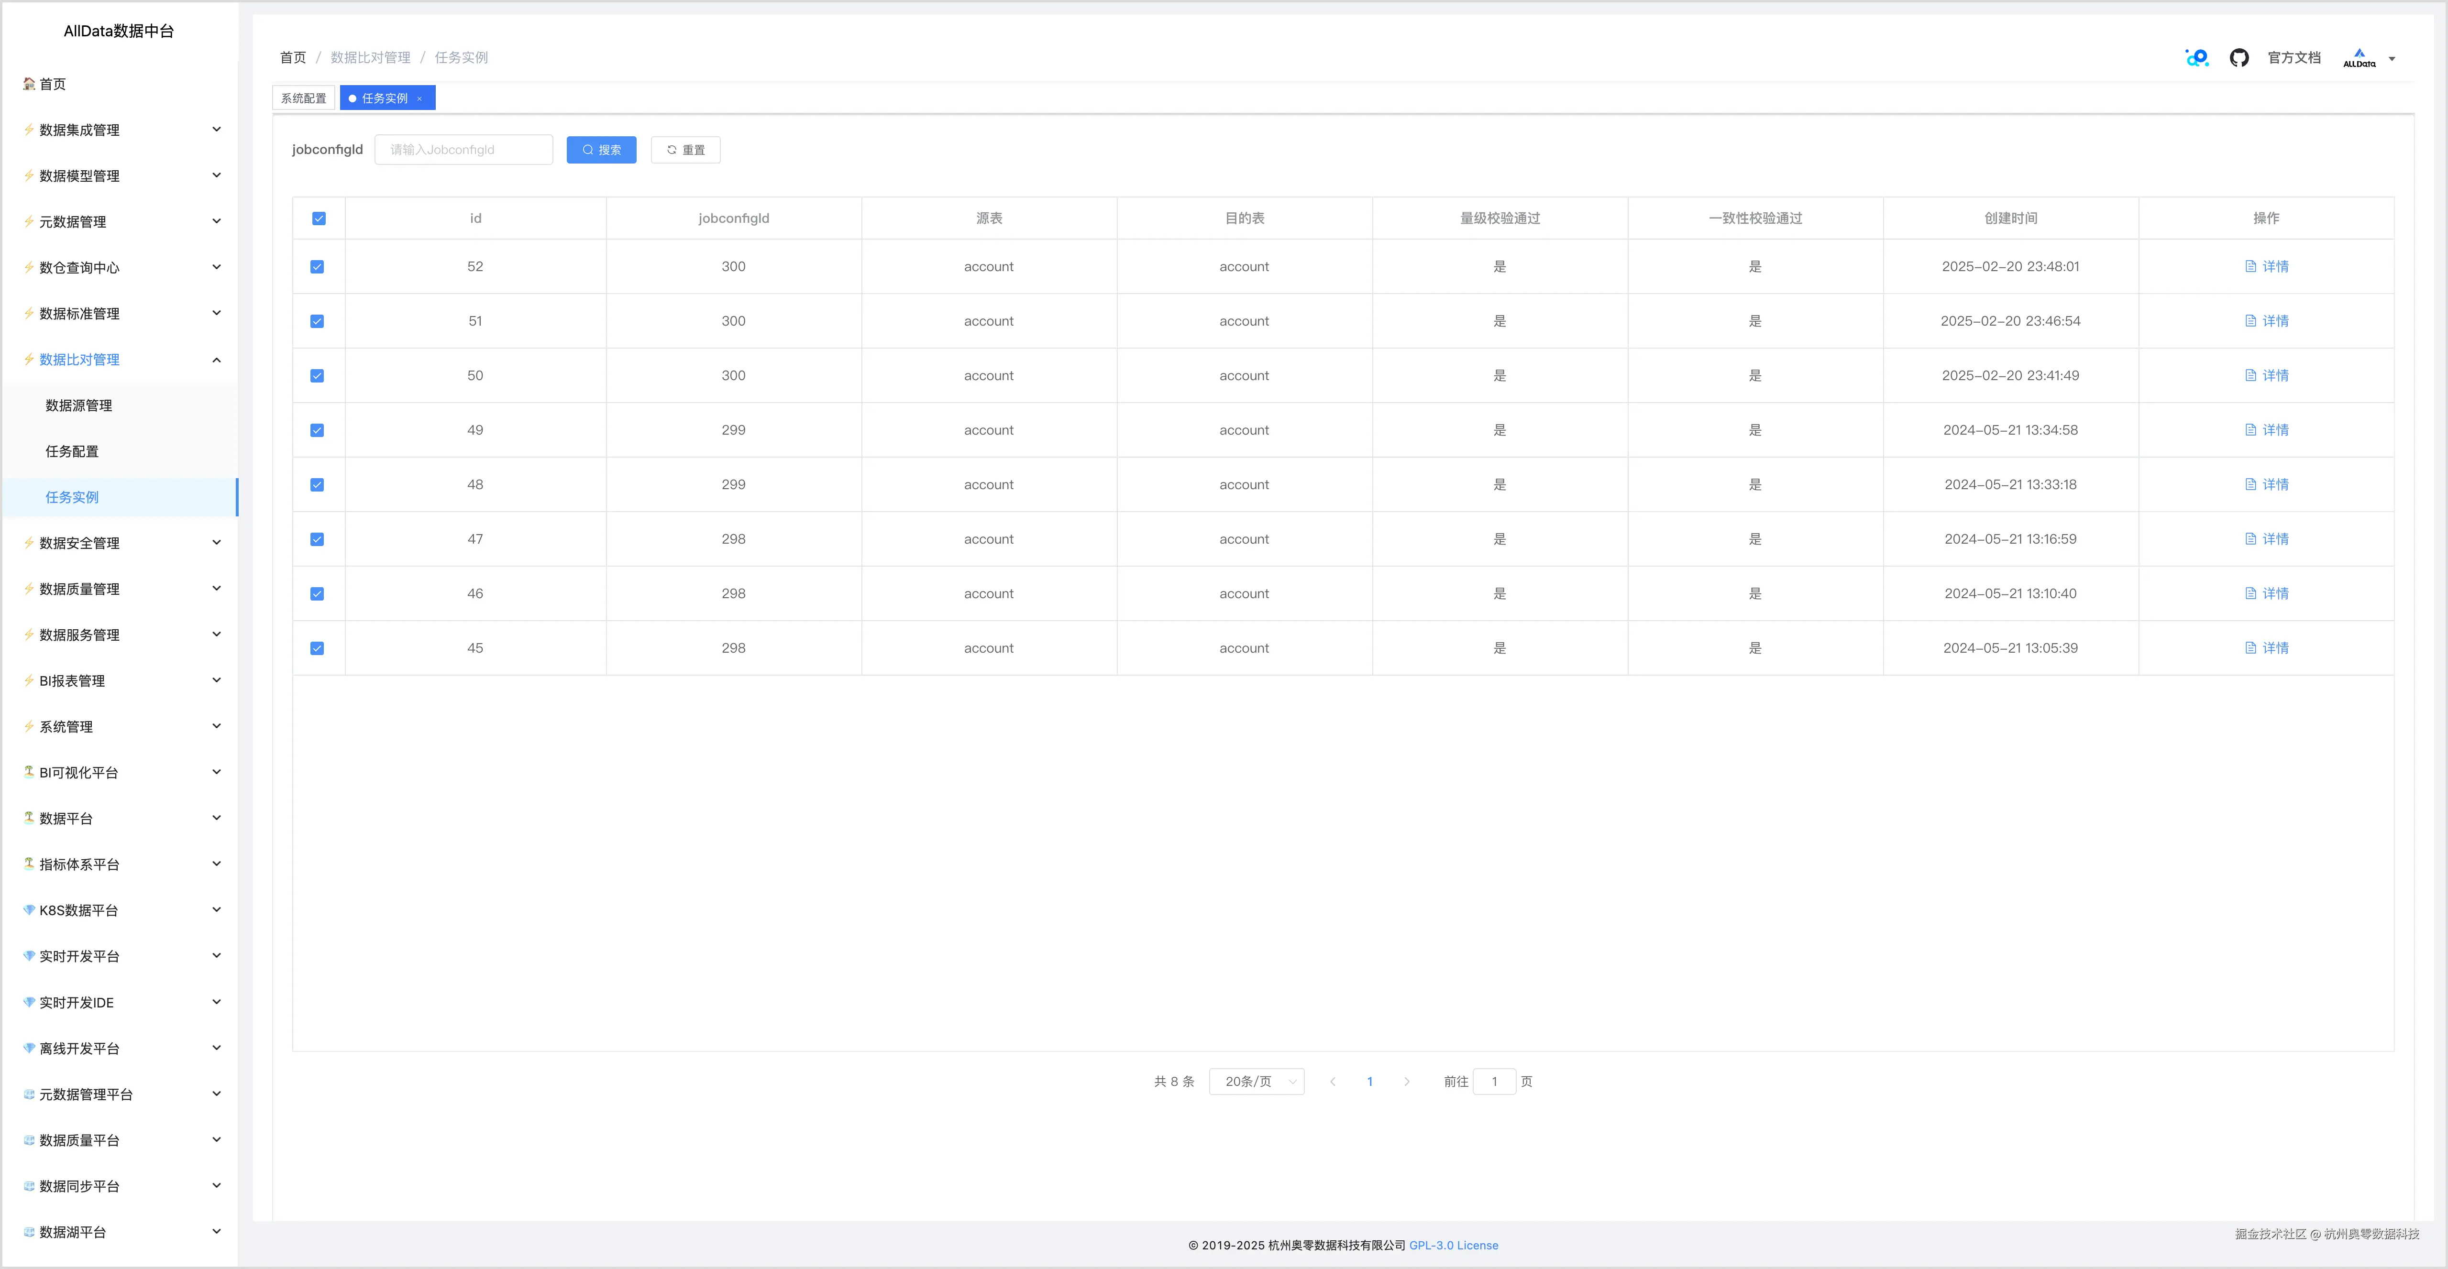Image resolution: width=2448 pixels, height=1269 pixels.
Task: Open 任务配置 in the sidebar submenu
Action: 72,451
